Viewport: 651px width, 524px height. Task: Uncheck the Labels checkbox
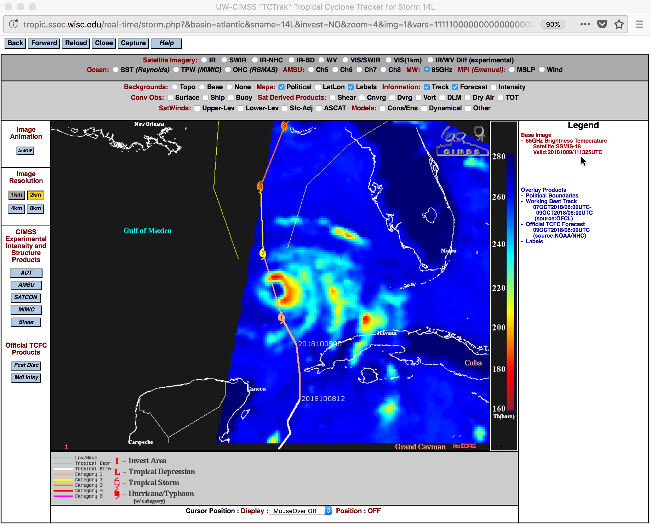(351, 87)
